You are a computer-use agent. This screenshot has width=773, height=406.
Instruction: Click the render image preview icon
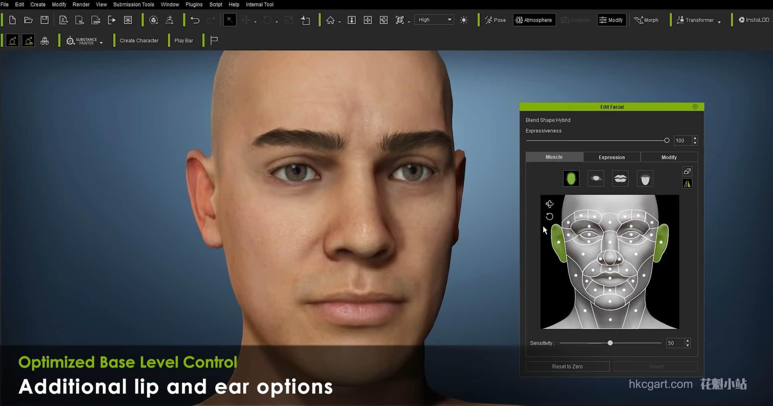pos(128,20)
